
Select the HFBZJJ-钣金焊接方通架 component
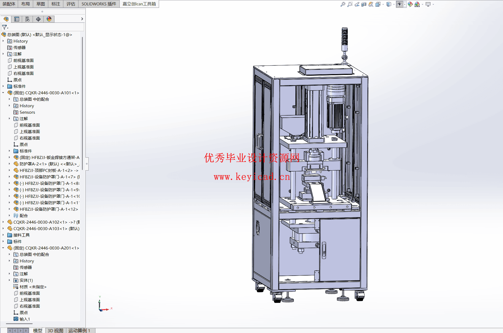[47, 157]
